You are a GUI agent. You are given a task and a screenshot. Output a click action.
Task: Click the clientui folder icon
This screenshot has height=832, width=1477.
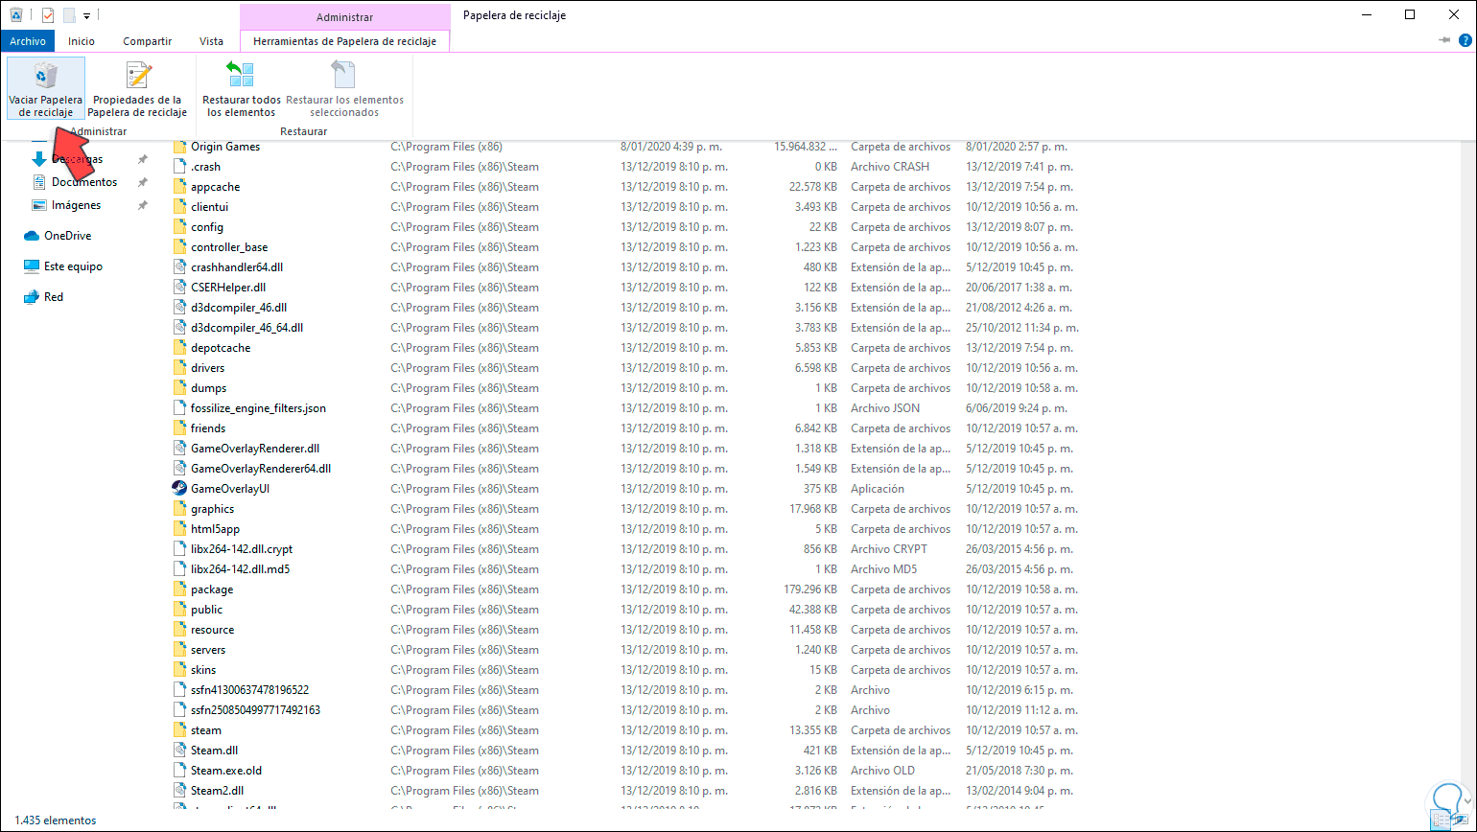click(179, 207)
